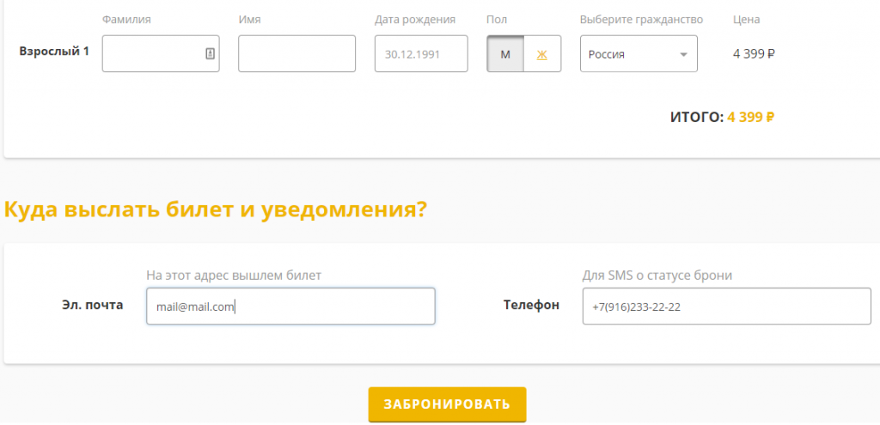This screenshot has width=880, height=425.
Task: Select female gender option Ж
Action: click(x=542, y=54)
